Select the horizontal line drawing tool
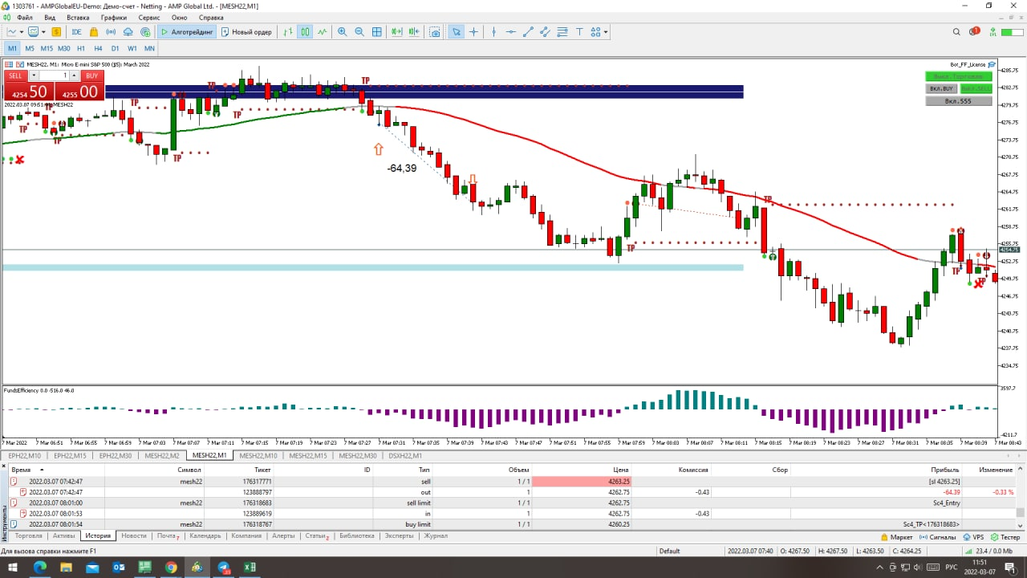 510,32
